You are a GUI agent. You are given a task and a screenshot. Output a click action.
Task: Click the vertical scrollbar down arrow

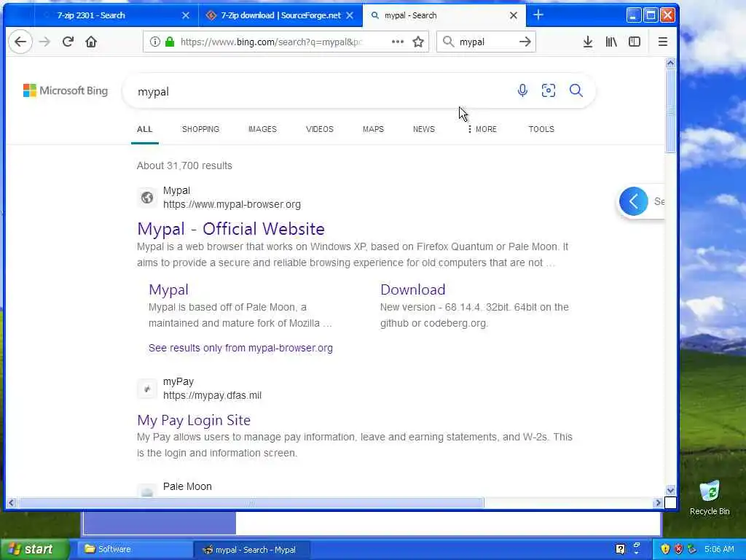[670, 490]
